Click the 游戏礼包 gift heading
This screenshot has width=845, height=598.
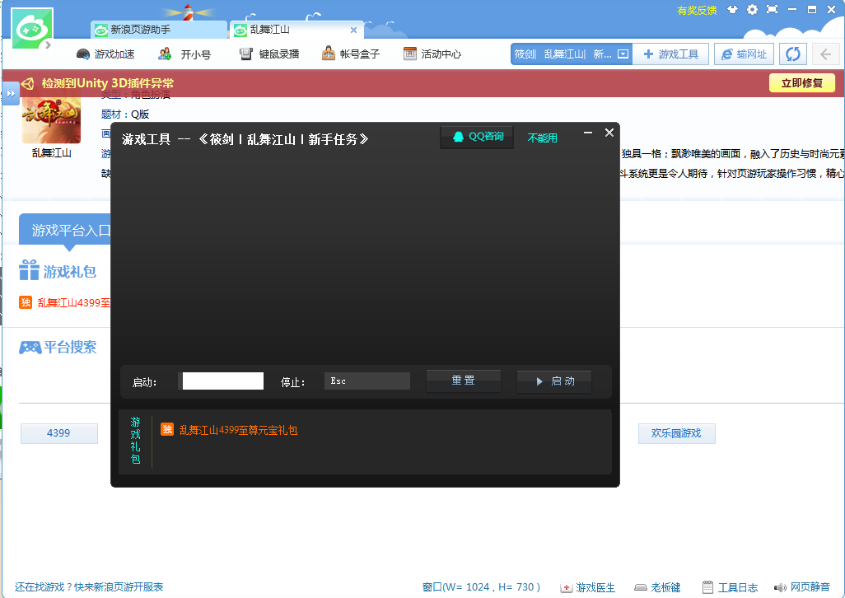pos(58,271)
